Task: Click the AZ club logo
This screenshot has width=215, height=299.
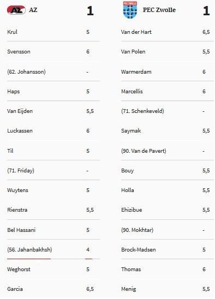Action: (16, 10)
